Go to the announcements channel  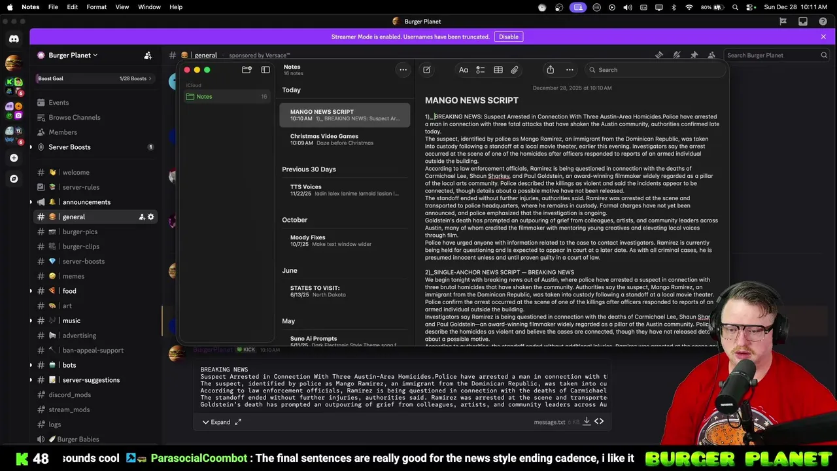[94, 202]
